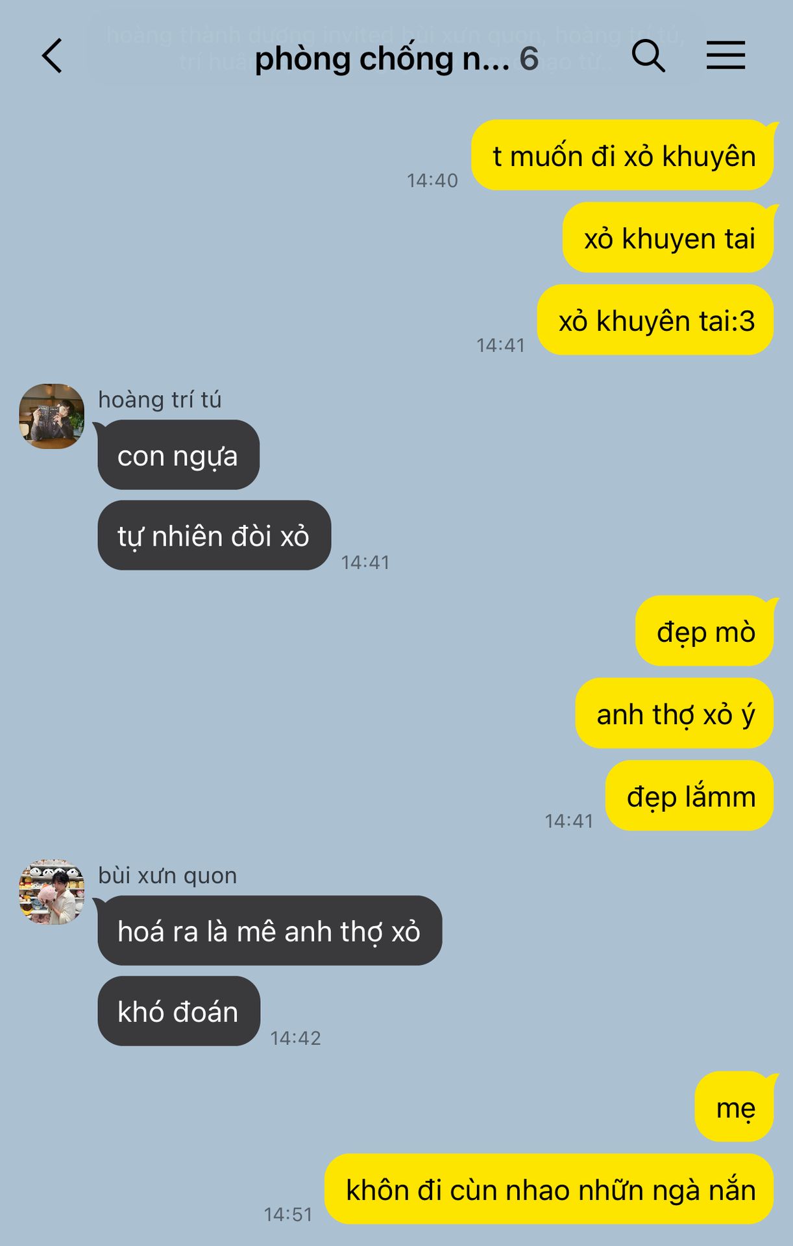The image size is (793, 1246).
Task: Tap the sender name 'hoàng trí tú'
Action: [x=160, y=400]
